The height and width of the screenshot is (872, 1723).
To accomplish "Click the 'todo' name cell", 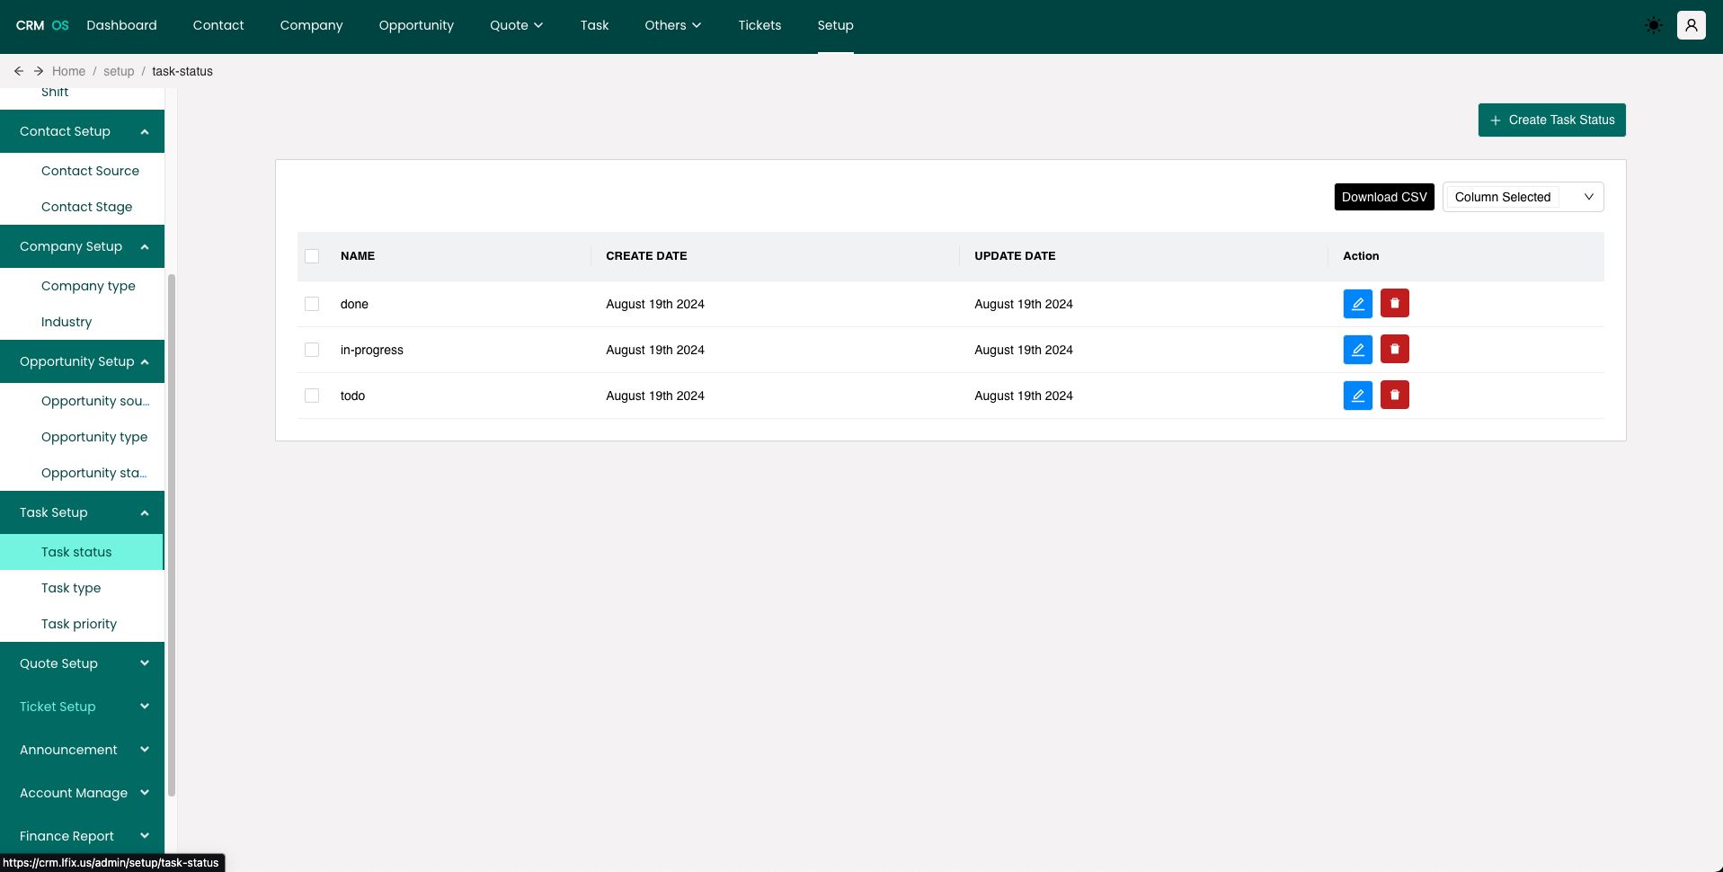I will 352,396.
